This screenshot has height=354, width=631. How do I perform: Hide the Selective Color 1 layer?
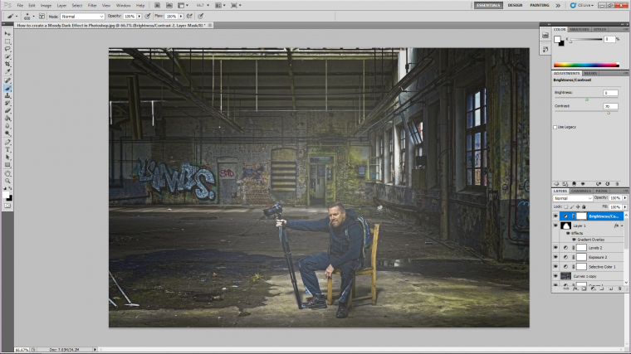click(x=555, y=267)
